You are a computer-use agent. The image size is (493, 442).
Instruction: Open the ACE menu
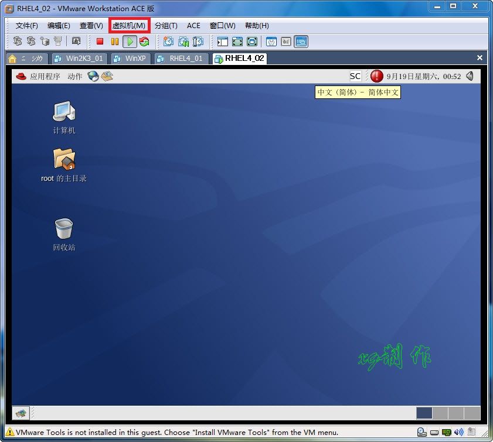193,26
